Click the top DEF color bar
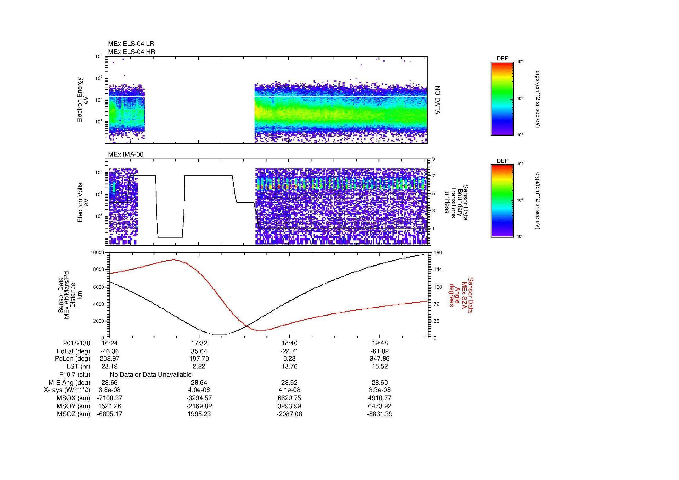 pos(502,99)
